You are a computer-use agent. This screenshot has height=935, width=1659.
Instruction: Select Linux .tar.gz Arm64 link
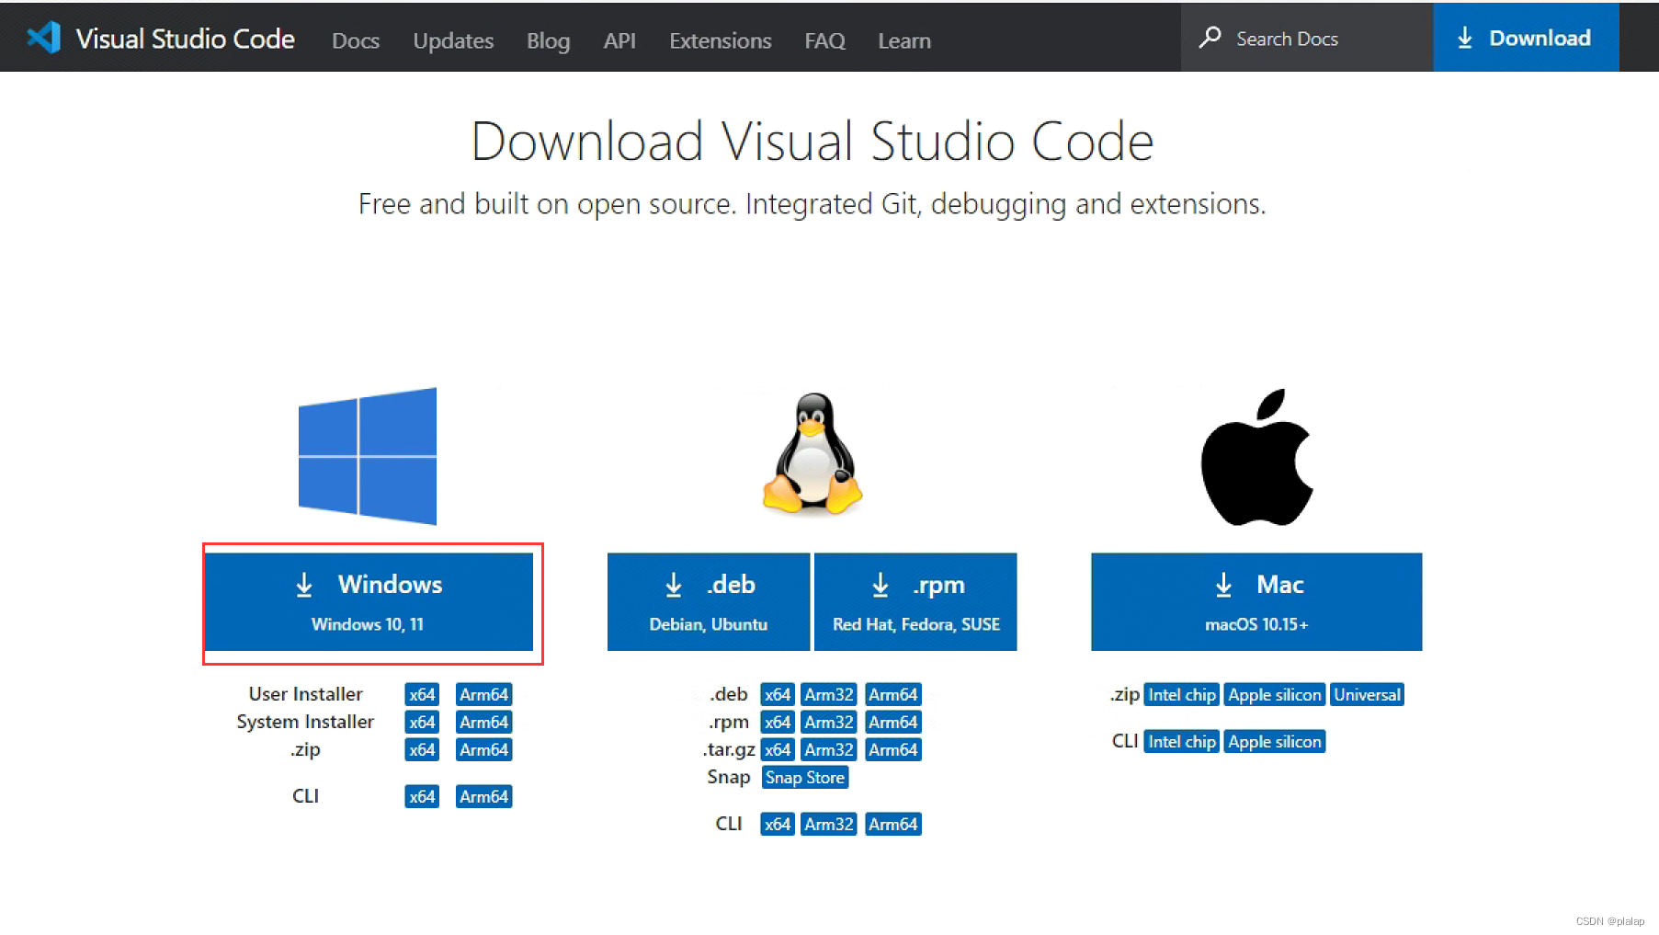893,749
